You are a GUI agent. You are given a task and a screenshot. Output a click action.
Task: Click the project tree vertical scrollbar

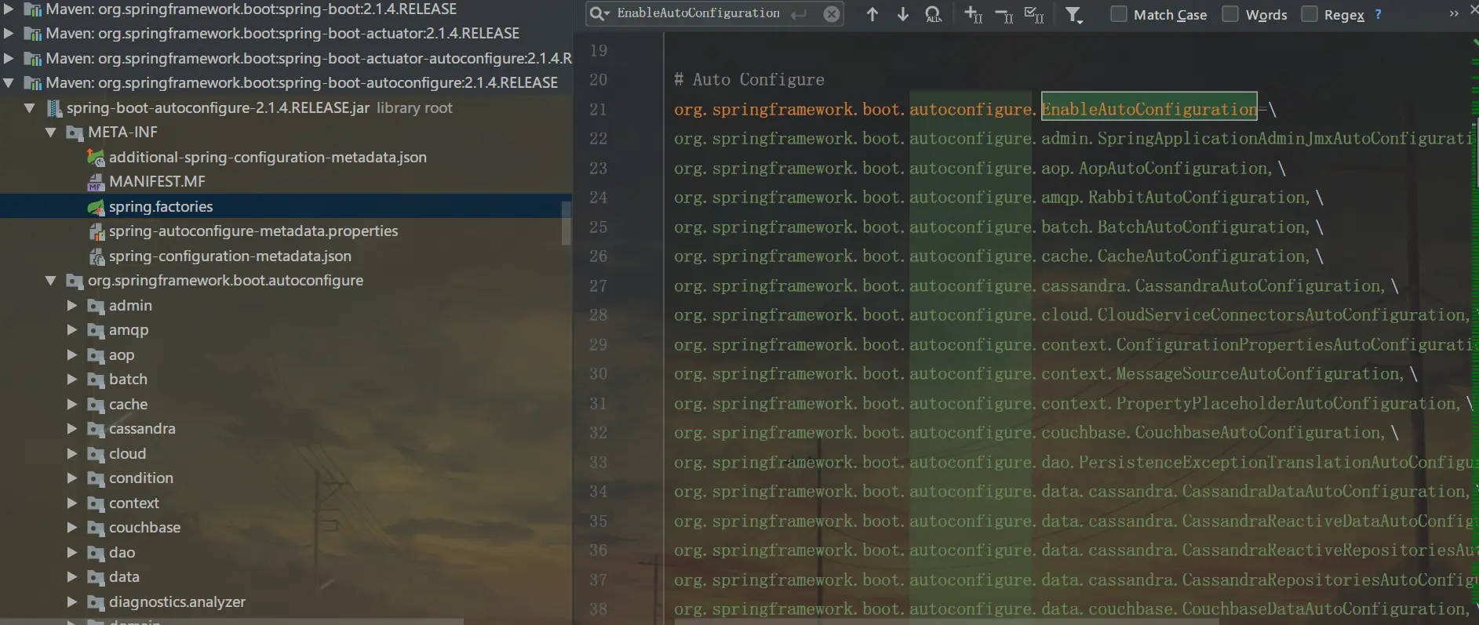[567, 223]
